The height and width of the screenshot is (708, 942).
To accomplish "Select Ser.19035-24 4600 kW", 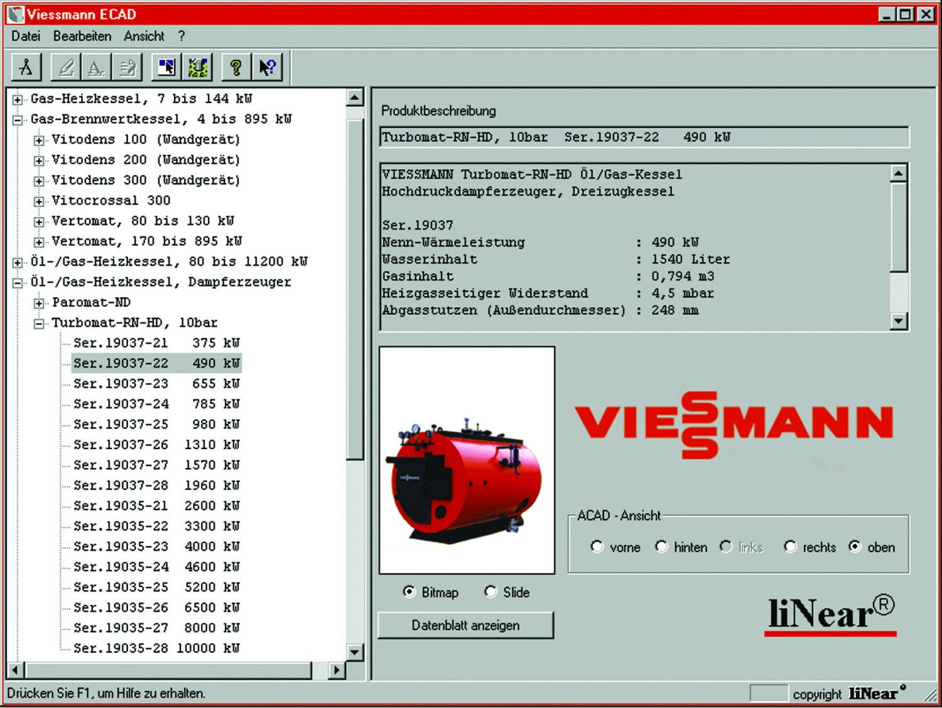I will 156,567.
